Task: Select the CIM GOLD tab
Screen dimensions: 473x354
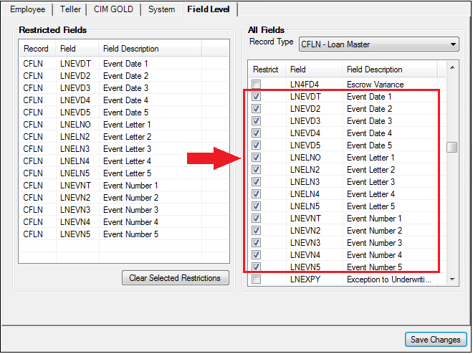Action: click(115, 9)
